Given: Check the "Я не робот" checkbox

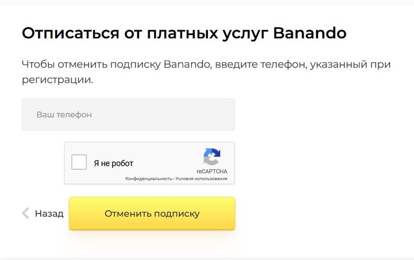Looking at the screenshot, I should (x=79, y=163).
